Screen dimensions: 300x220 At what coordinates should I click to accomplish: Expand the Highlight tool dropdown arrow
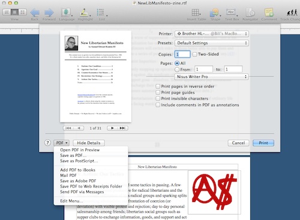coord(90,16)
